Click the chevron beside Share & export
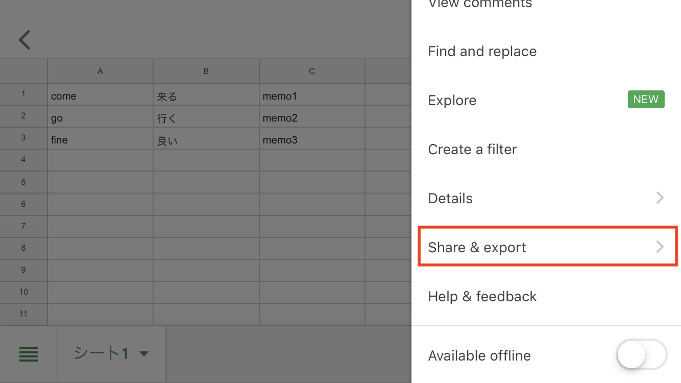The width and height of the screenshot is (681, 383). (x=660, y=246)
